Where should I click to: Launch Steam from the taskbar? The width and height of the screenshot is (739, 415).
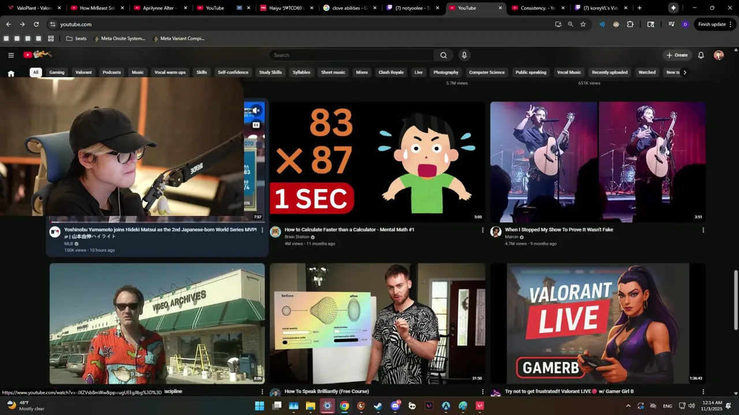(378, 406)
